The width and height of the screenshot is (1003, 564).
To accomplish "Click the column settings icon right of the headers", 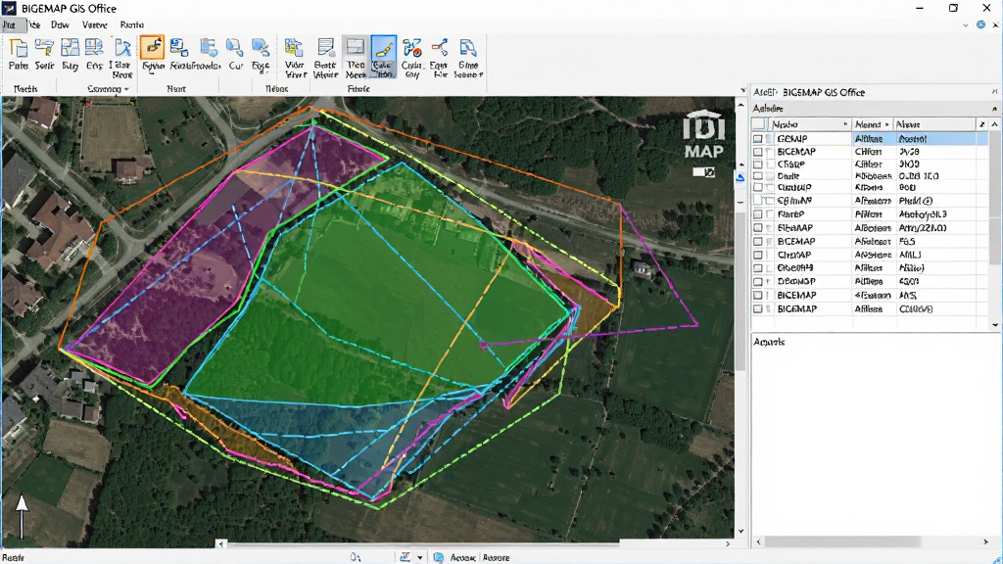I will pyautogui.click(x=981, y=124).
